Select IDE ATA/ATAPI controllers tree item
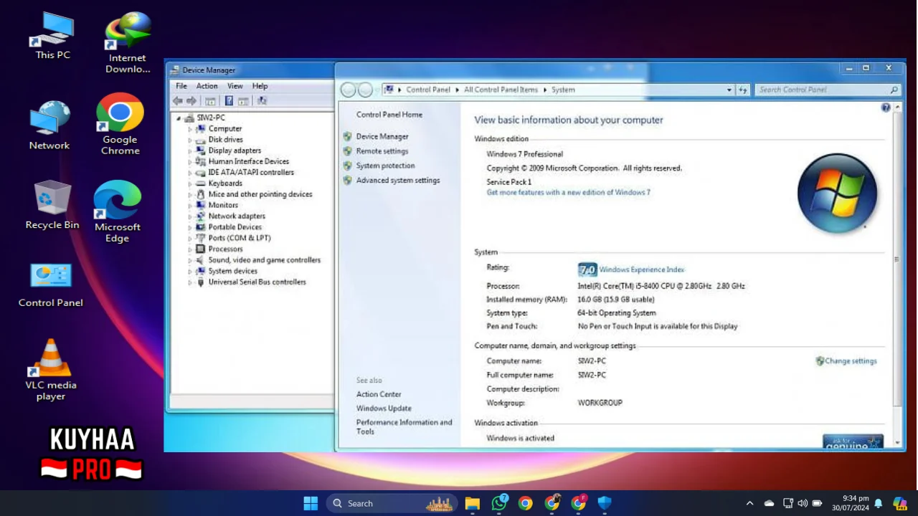918x516 pixels. click(x=251, y=173)
